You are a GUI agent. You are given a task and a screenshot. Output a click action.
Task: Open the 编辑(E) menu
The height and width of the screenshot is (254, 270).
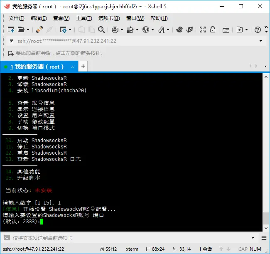point(39,18)
